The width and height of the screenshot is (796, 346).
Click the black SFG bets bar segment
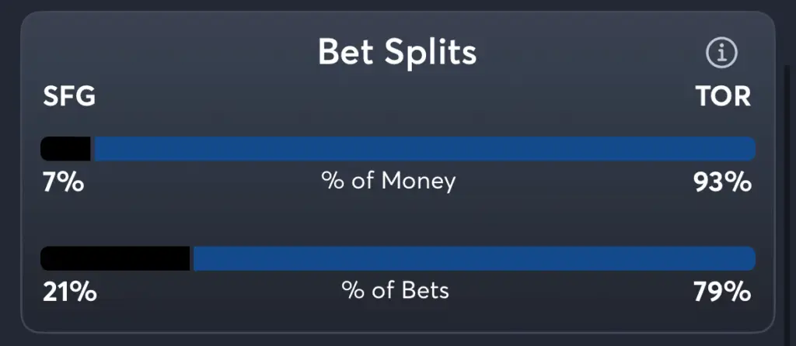[115, 258]
